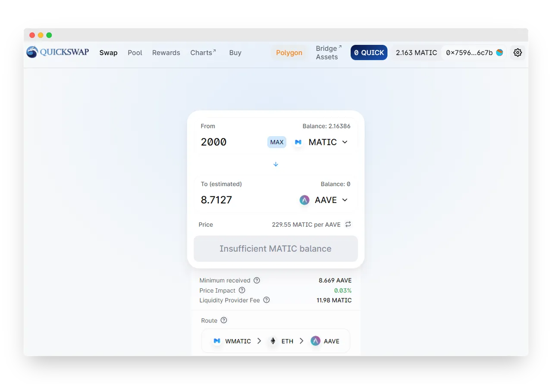Open the Liquidity Provider Fee help icon

click(267, 300)
